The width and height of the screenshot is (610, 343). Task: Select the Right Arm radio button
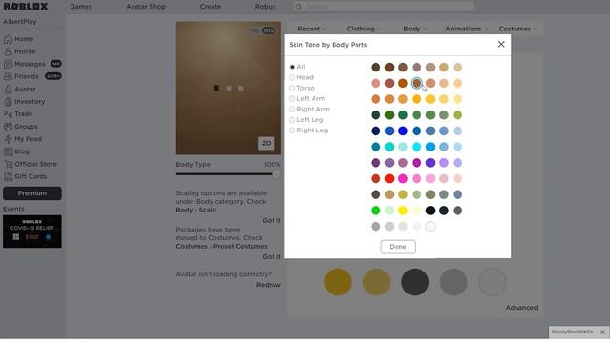click(292, 110)
